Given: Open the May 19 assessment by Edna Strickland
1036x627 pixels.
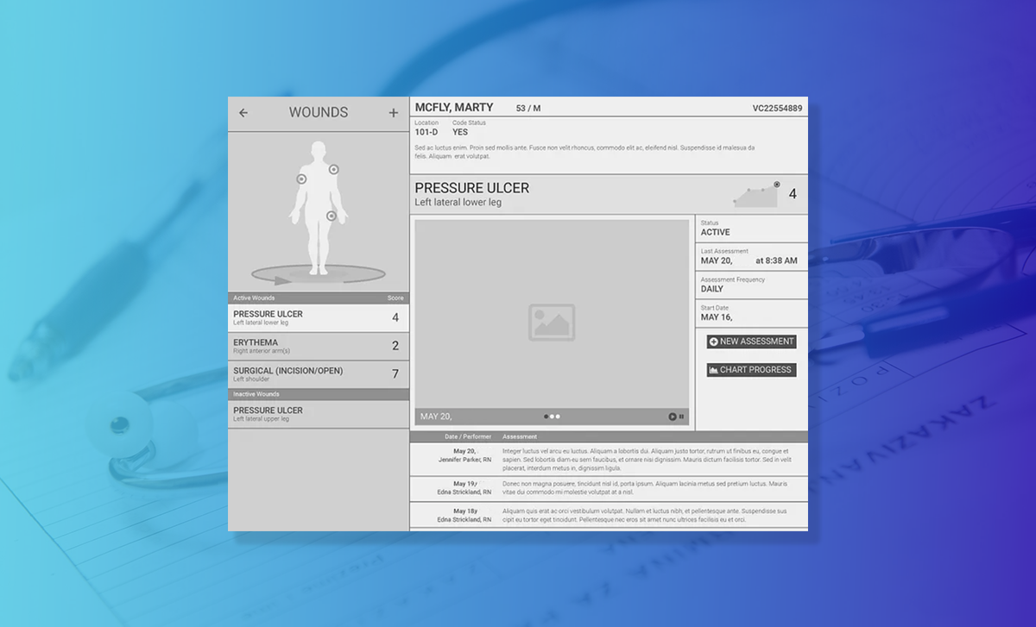Looking at the screenshot, I should (x=609, y=488).
